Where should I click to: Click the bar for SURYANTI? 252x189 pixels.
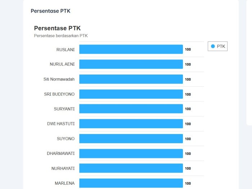point(131,109)
